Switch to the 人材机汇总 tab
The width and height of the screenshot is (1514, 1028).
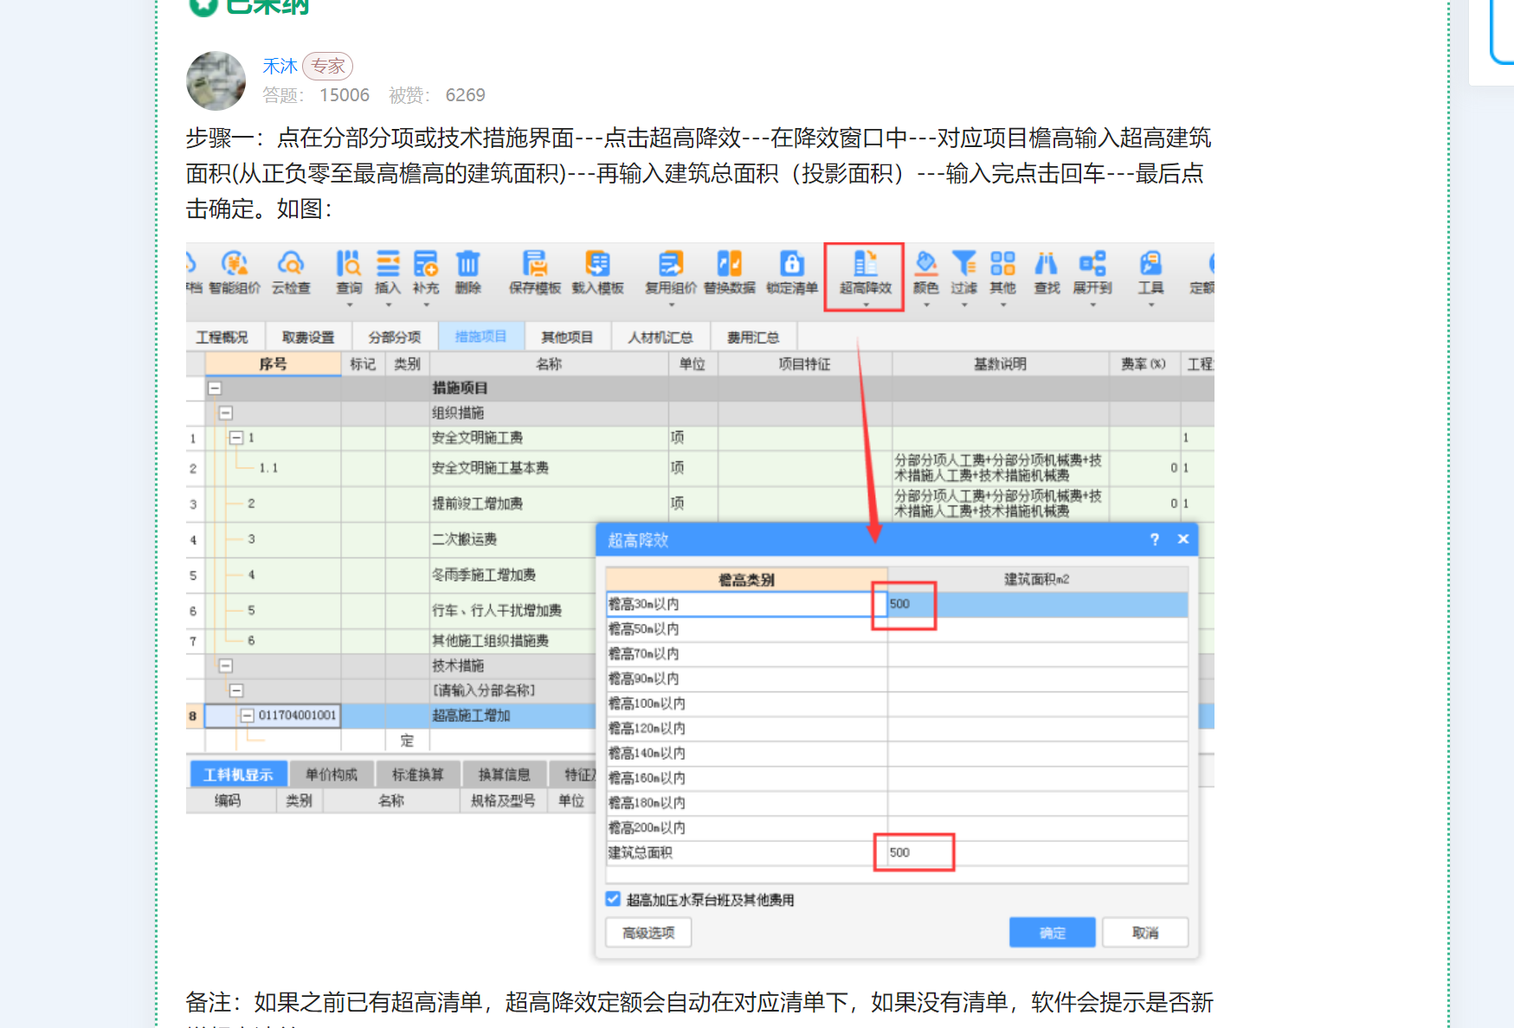click(x=660, y=337)
